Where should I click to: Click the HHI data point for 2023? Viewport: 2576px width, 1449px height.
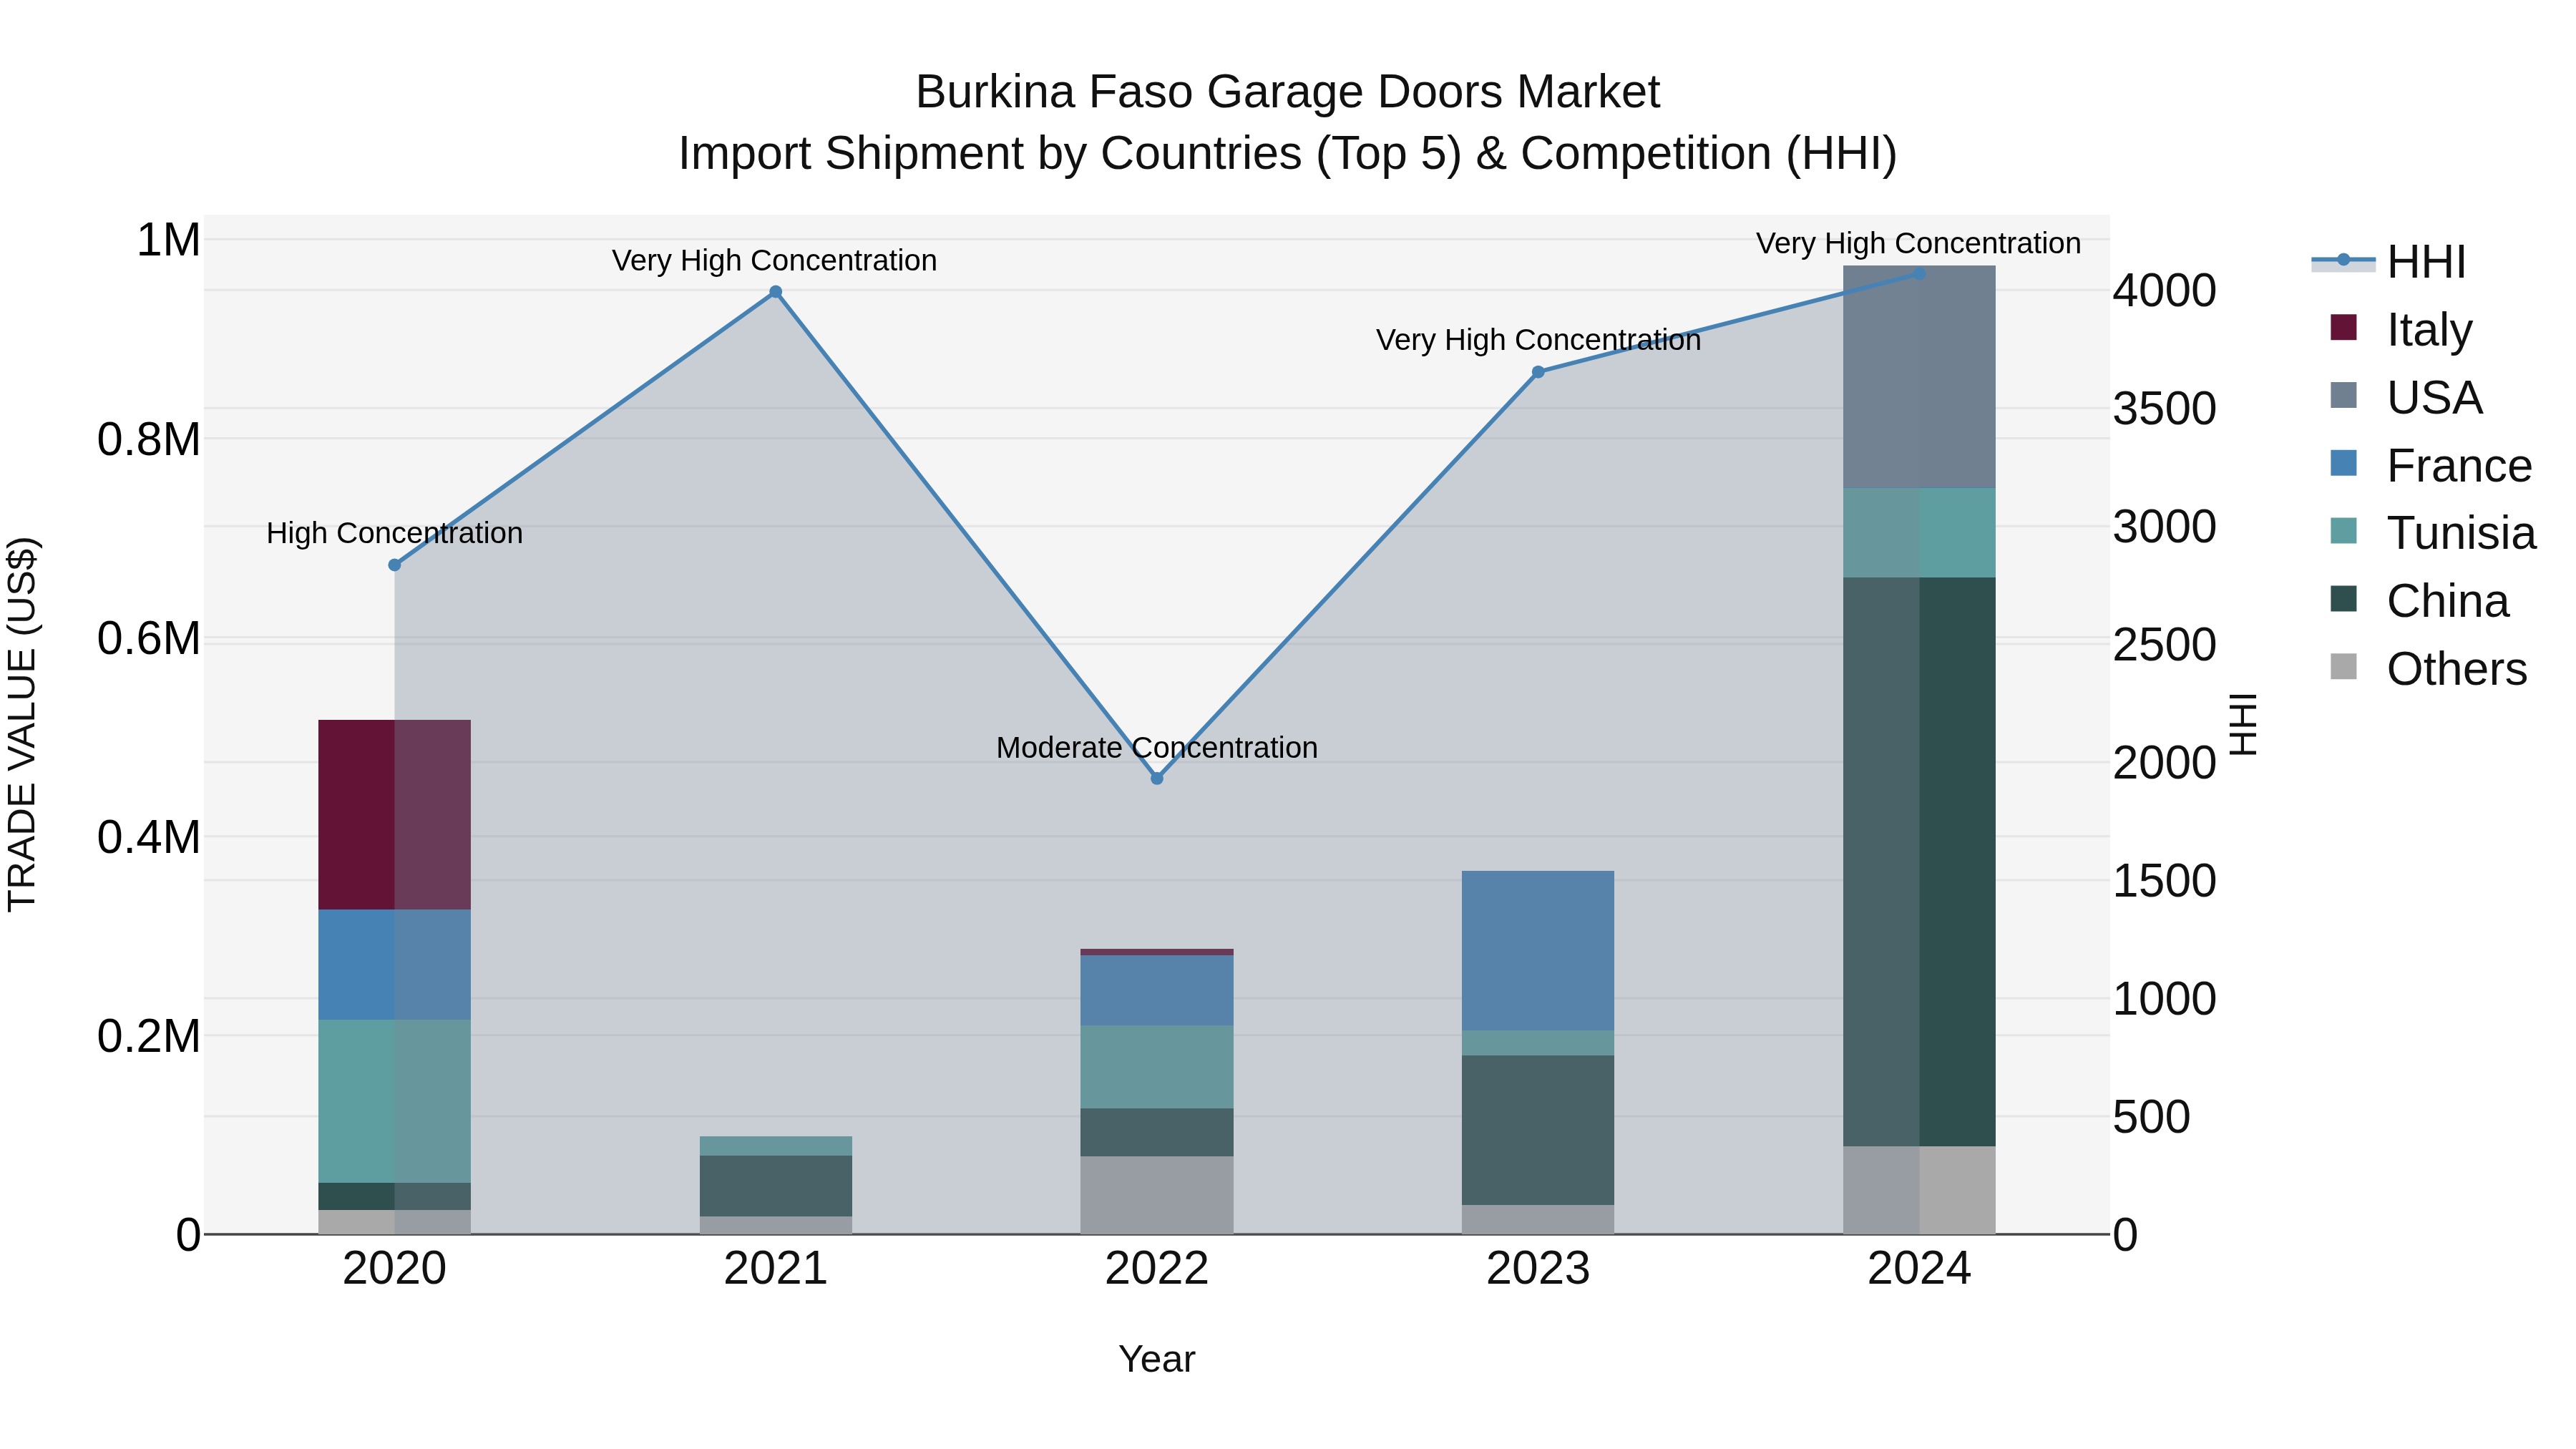pyautogui.click(x=1538, y=372)
